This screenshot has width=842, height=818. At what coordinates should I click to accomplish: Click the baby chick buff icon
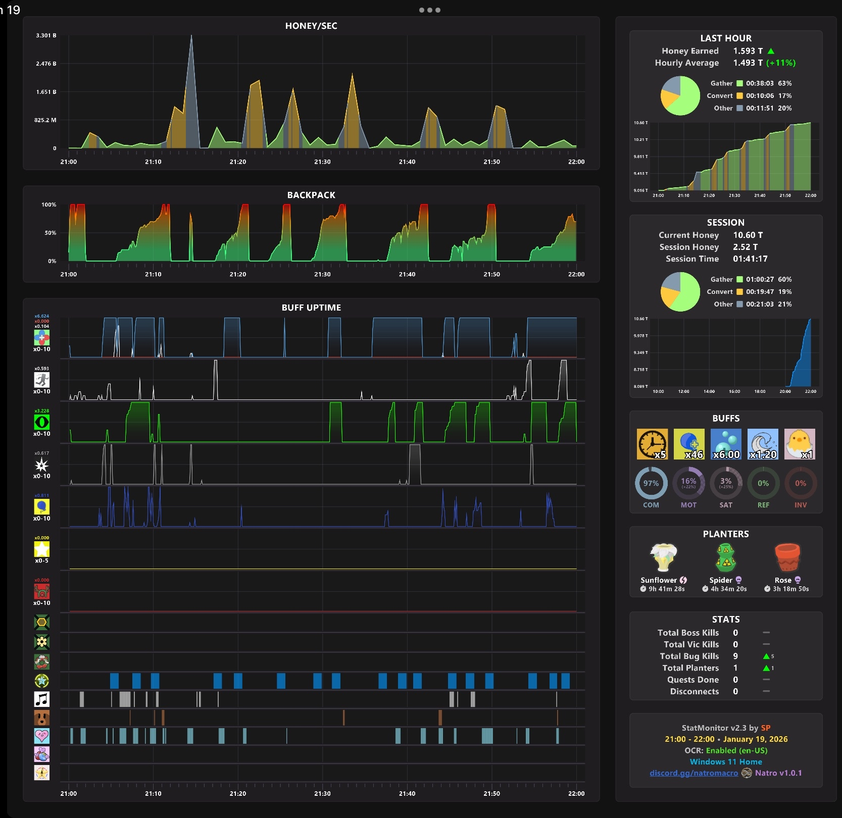click(800, 444)
